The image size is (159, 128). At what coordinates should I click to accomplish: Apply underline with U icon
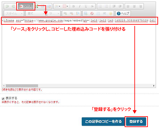(x=86, y=6)
